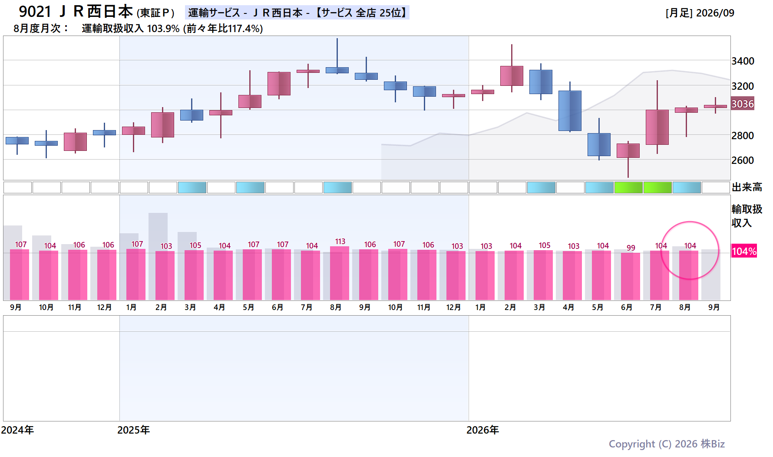Image resolution: width=773 pixels, height=457 pixels.
Task: Click the September 2026 candlestick
Action: [715, 106]
